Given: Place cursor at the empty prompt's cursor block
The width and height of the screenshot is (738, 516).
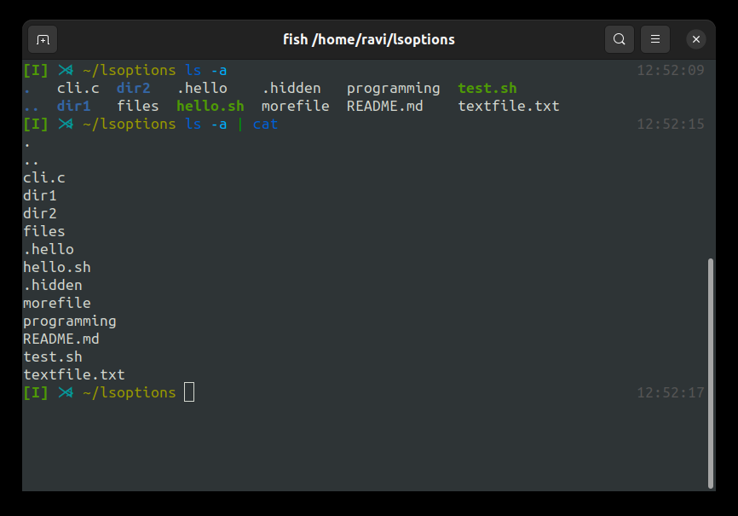Looking at the screenshot, I should [189, 392].
